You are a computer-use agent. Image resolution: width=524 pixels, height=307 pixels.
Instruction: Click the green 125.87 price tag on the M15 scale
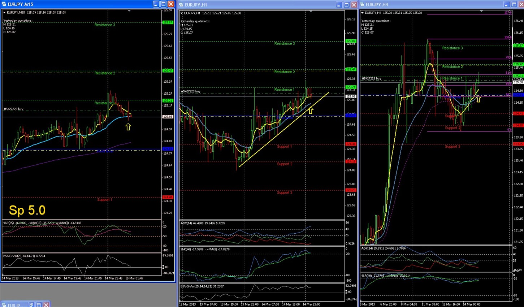tap(168, 22)
